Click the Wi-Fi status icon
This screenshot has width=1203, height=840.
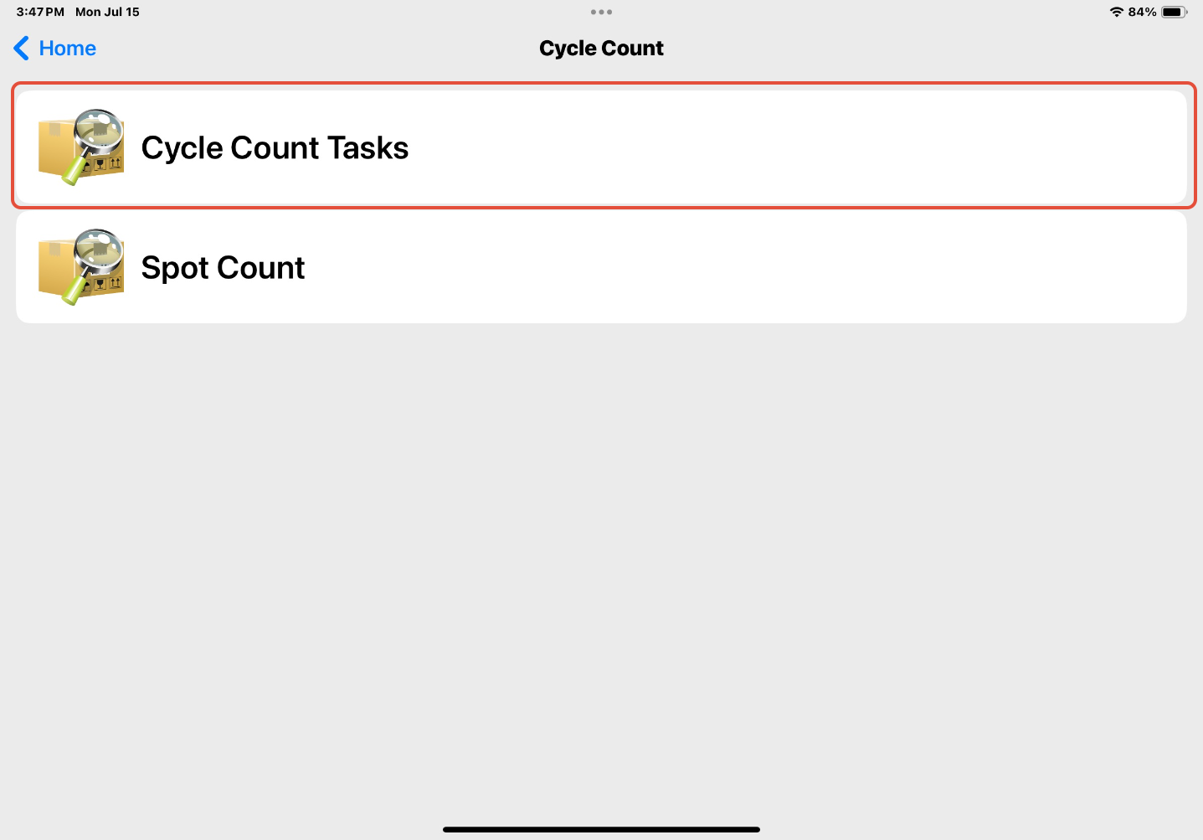click(1116, 12)
